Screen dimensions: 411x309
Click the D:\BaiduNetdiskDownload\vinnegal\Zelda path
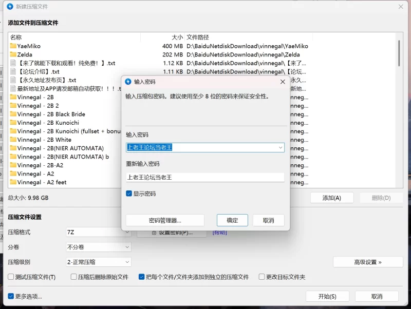coord(243,54)
